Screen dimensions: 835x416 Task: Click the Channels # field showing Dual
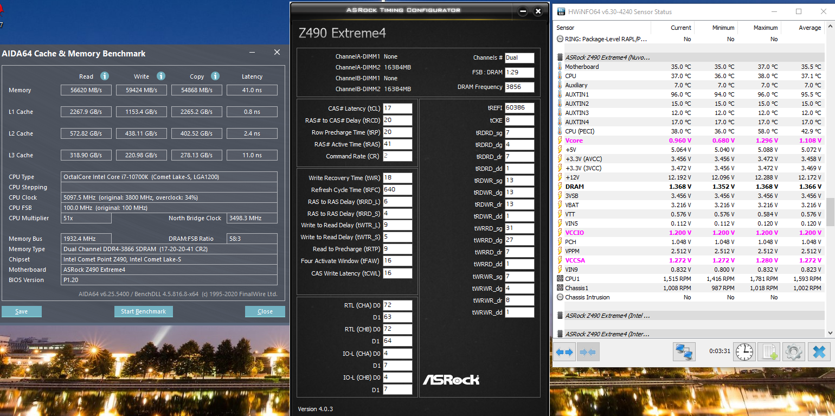[519, 58]
